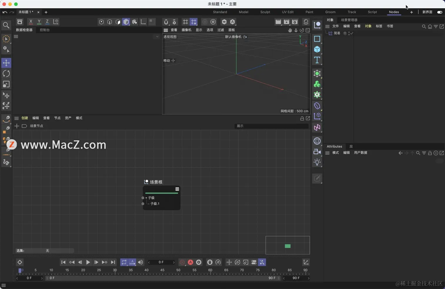Open the bottom status bar hamburger menu

click(4, 285)
